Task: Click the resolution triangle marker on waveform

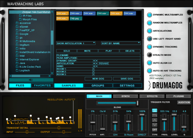Action: (73, 99)
